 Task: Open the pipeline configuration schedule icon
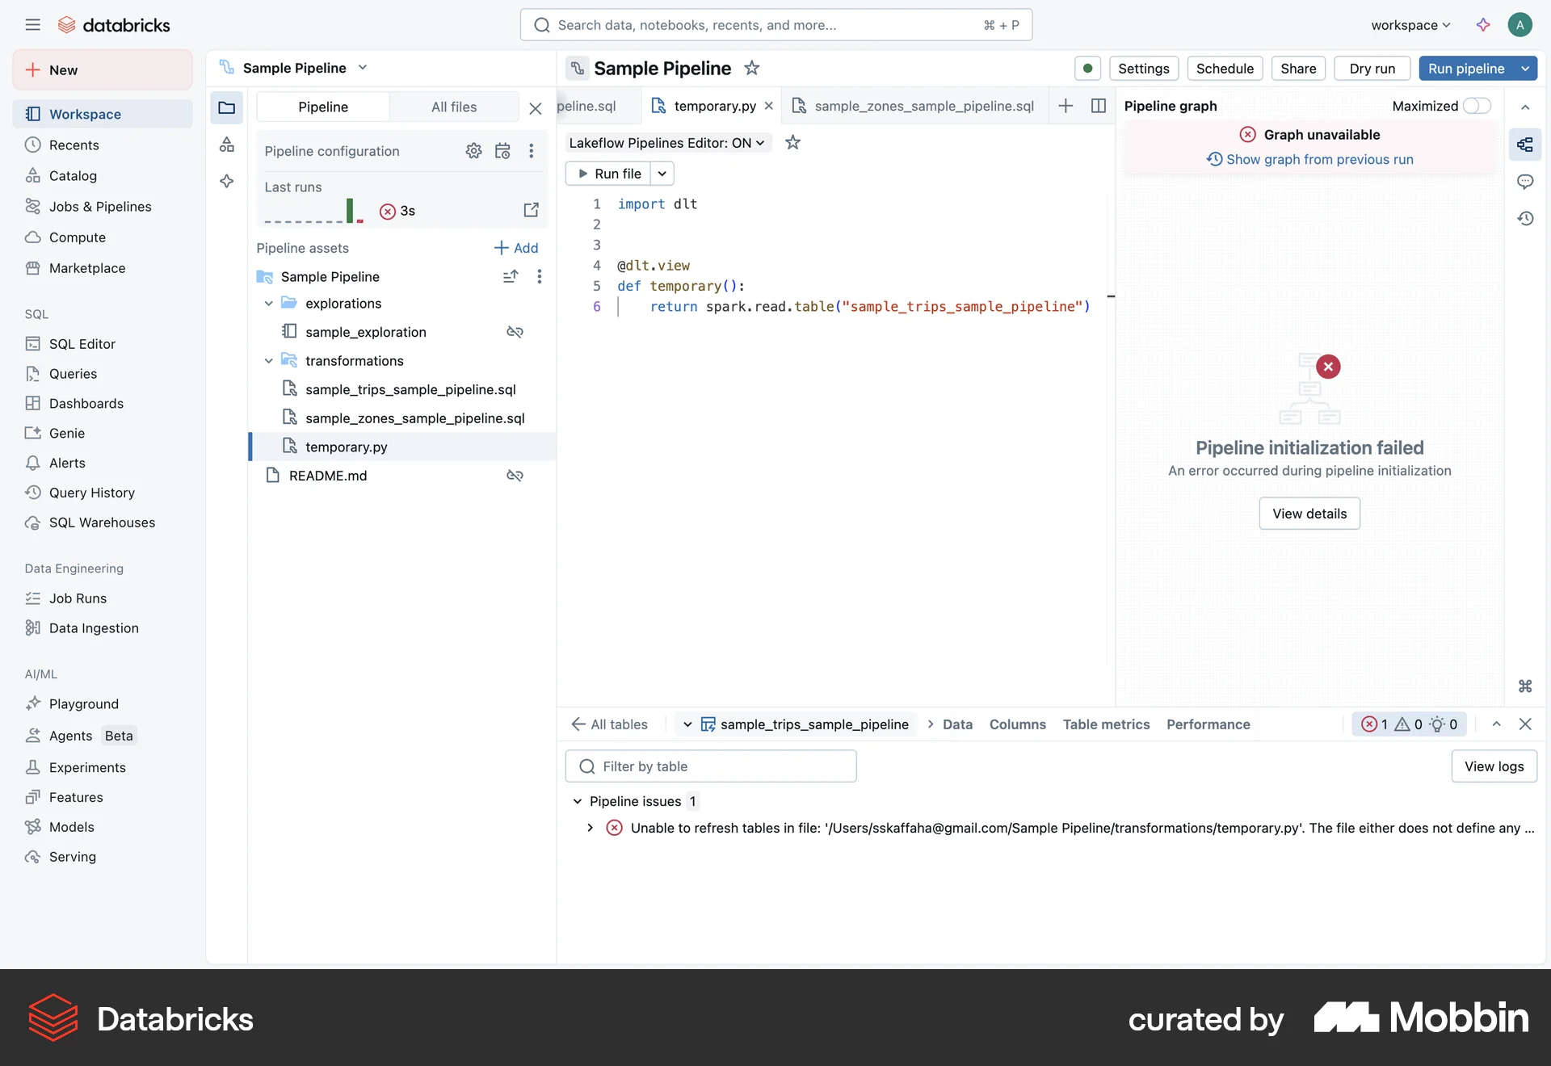(502, 150)
